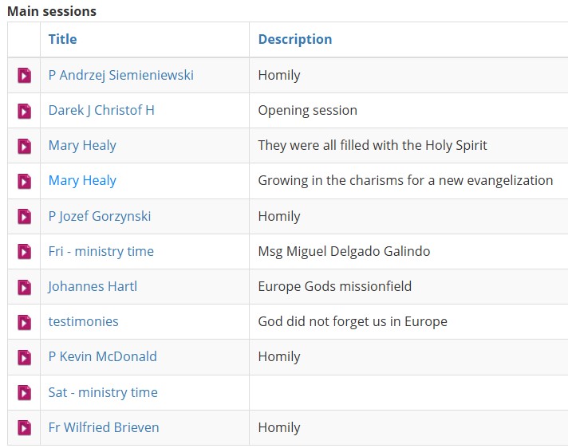
Task: Open the Darek J Christof H link
Action: [x=101, y=110]
